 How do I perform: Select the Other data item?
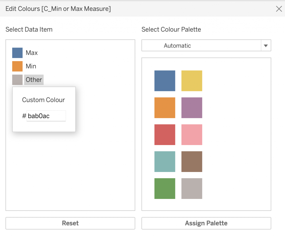coord(34,80)
